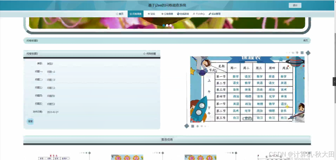
Task: Click the 点我收藏 star favorite button
Action: (x=150, y=53)
